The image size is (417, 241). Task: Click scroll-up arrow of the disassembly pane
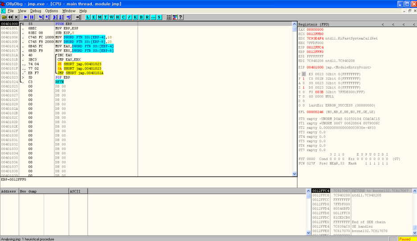(294, 24)
